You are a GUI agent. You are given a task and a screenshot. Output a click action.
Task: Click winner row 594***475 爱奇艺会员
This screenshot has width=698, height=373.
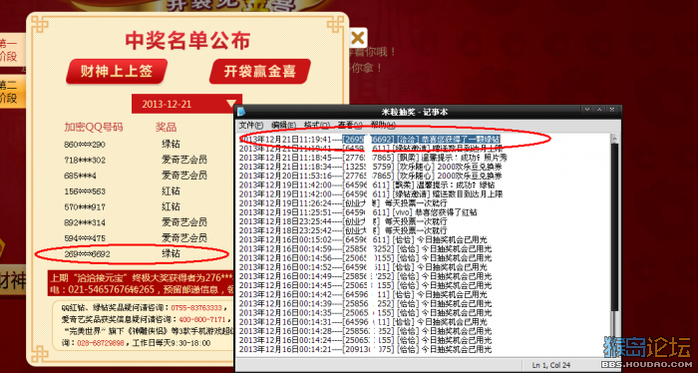tap(136, 237)
